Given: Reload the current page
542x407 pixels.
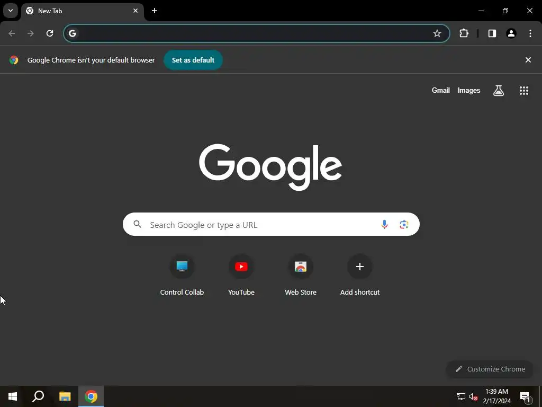Looking at the screenshot, I should [x=50, y=33].
